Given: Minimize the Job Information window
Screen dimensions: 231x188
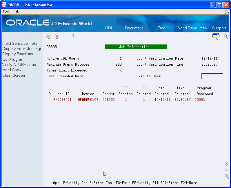Looking at the screenshot, I should coord(212,5).
